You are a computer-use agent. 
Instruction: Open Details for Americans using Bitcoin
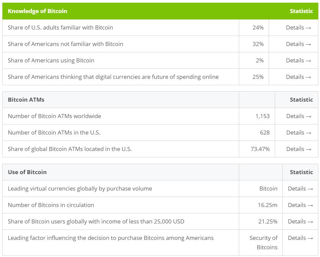pos(298,60)
